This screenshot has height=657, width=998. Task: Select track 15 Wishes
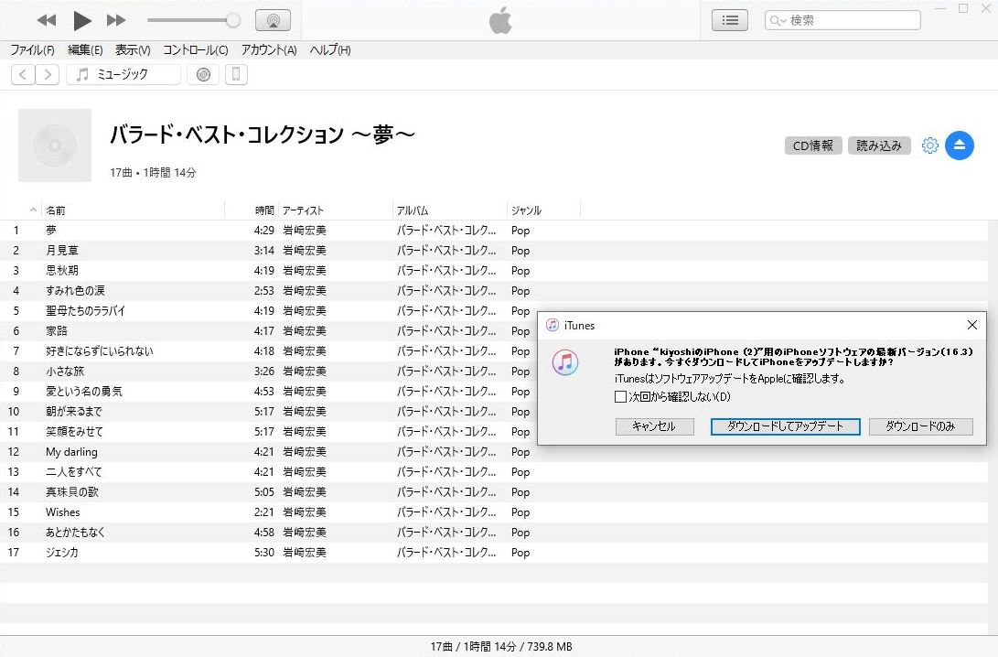point(494,512)
